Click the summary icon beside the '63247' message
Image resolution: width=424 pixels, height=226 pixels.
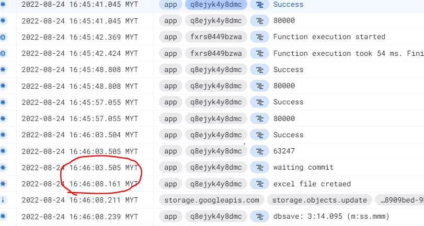(x=259, y=151)
